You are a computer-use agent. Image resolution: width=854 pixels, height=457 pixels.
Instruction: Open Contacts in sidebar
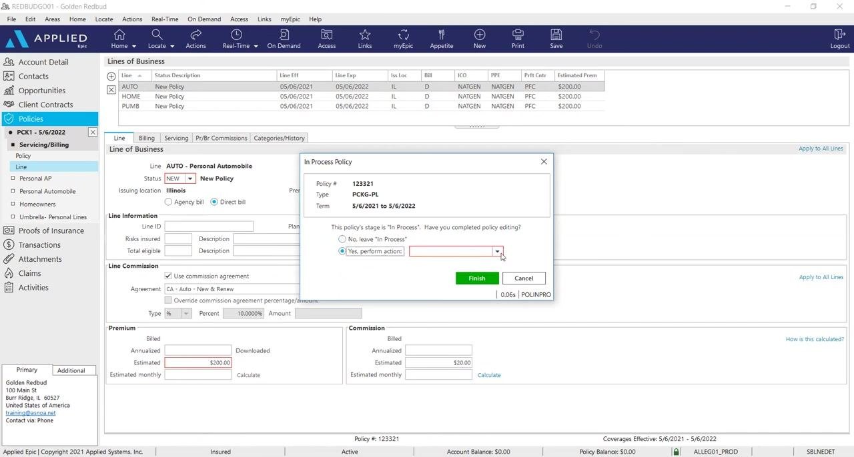click(33, 76)
